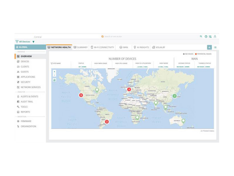Viewport: 234px width, 176px height.
Task: Zoom out on the map with minus
Action: pyautogui.click(x=54, y=75)
